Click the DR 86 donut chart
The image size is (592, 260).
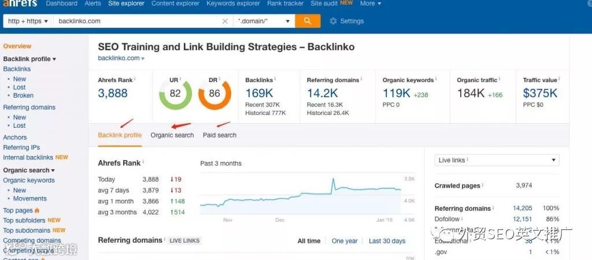click(214, 93)
